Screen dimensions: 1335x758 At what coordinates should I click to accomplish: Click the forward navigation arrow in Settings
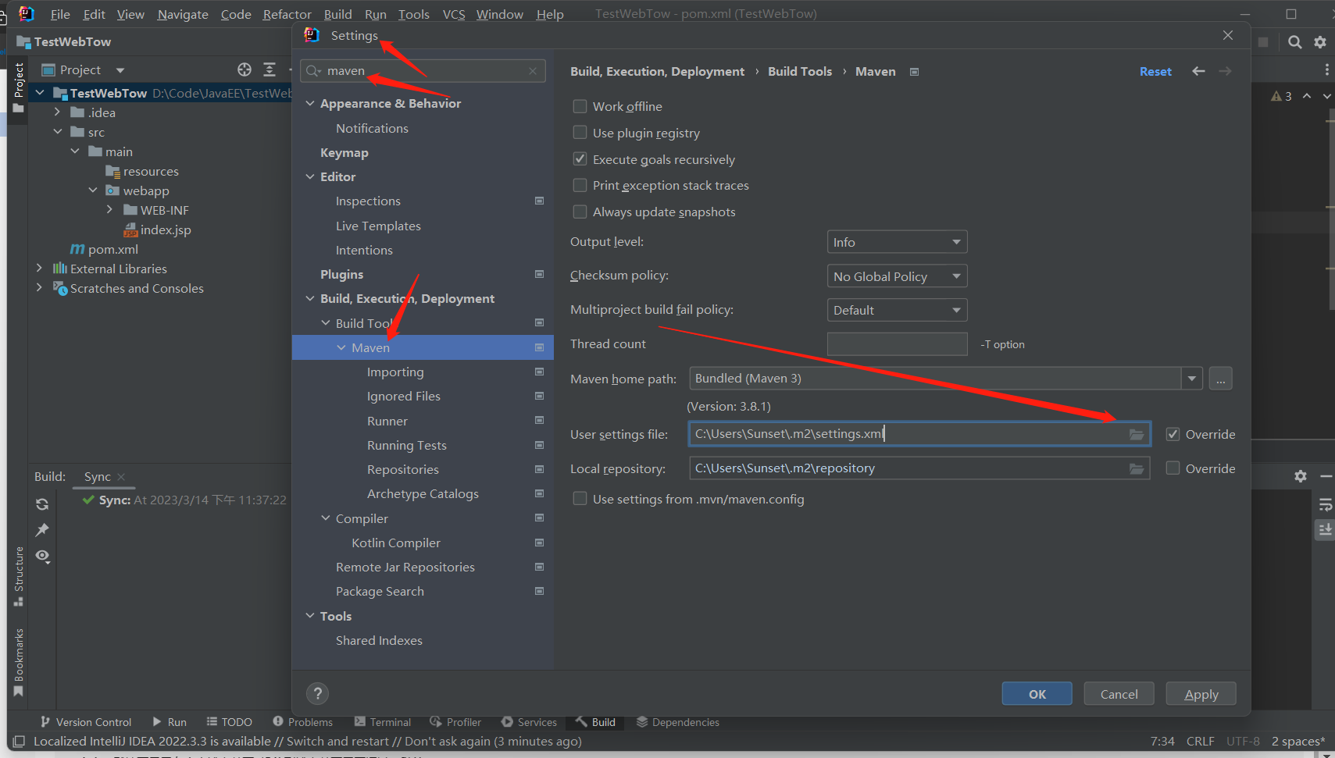(x=1225, y=71)
